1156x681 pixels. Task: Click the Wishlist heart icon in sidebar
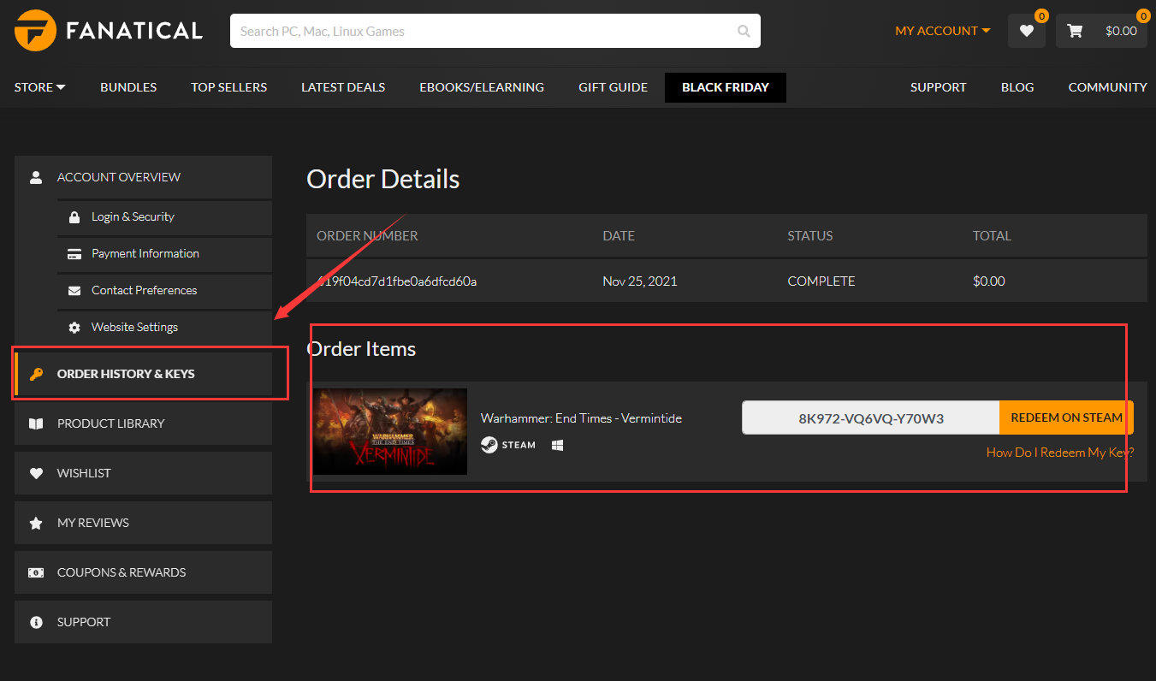(36, 473)
